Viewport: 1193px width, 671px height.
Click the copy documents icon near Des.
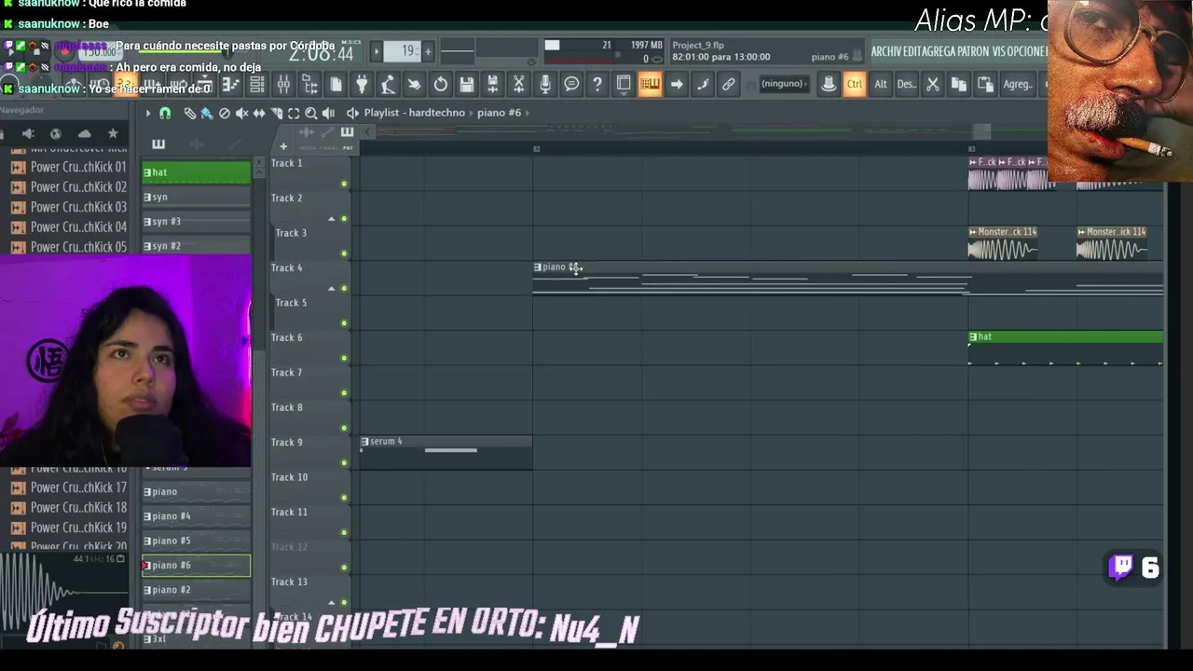(x=958, y=85)
